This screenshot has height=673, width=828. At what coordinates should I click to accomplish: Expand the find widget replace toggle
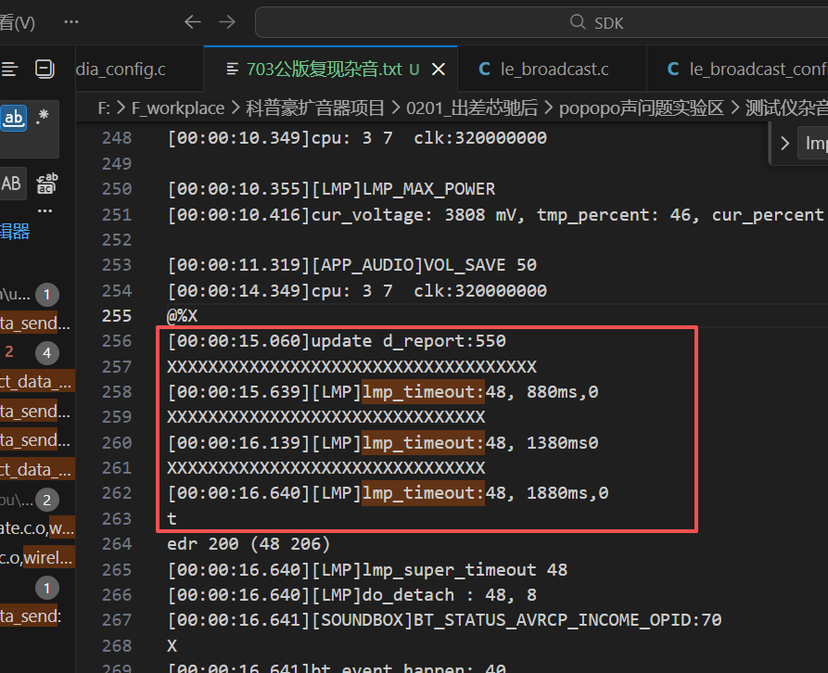click(784, 143)
